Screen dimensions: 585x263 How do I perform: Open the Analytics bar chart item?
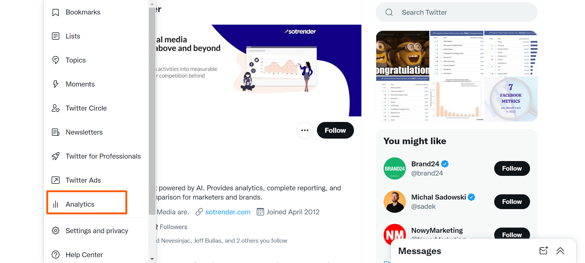point(80,204)
